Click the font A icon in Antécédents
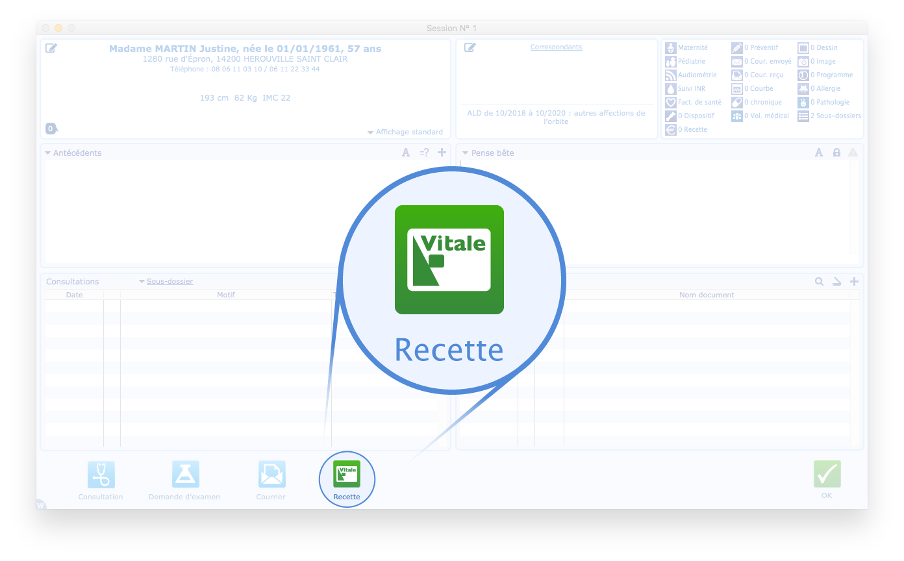 pos(406,153)
